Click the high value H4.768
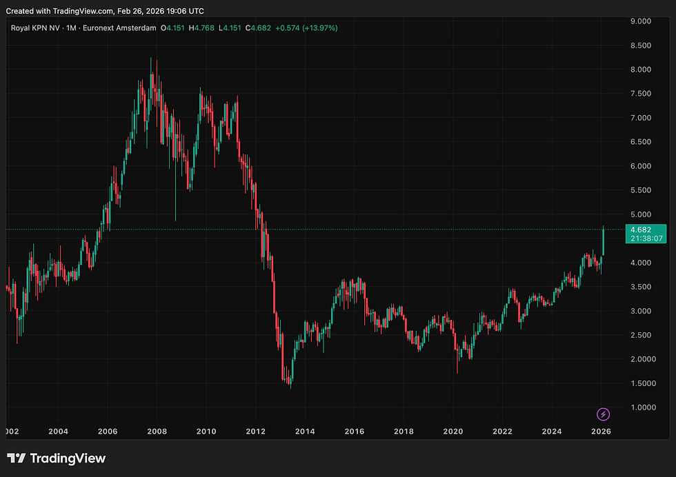Image resolution: width=676 pixels, height=477 pixels. 201,28
